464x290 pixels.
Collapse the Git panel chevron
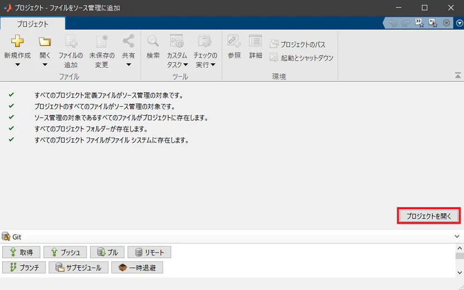tap(457, 236)
